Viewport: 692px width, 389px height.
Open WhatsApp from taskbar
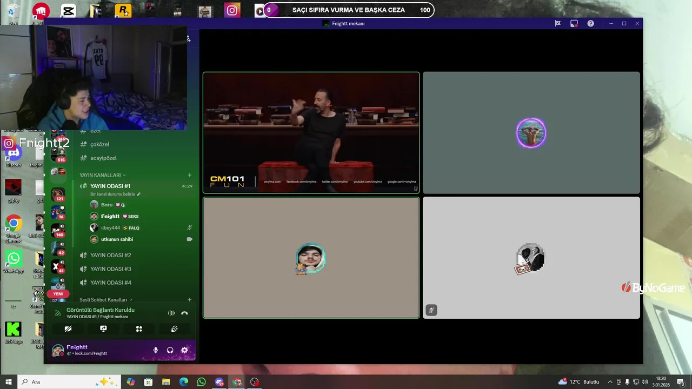click(x=202, y=382)
